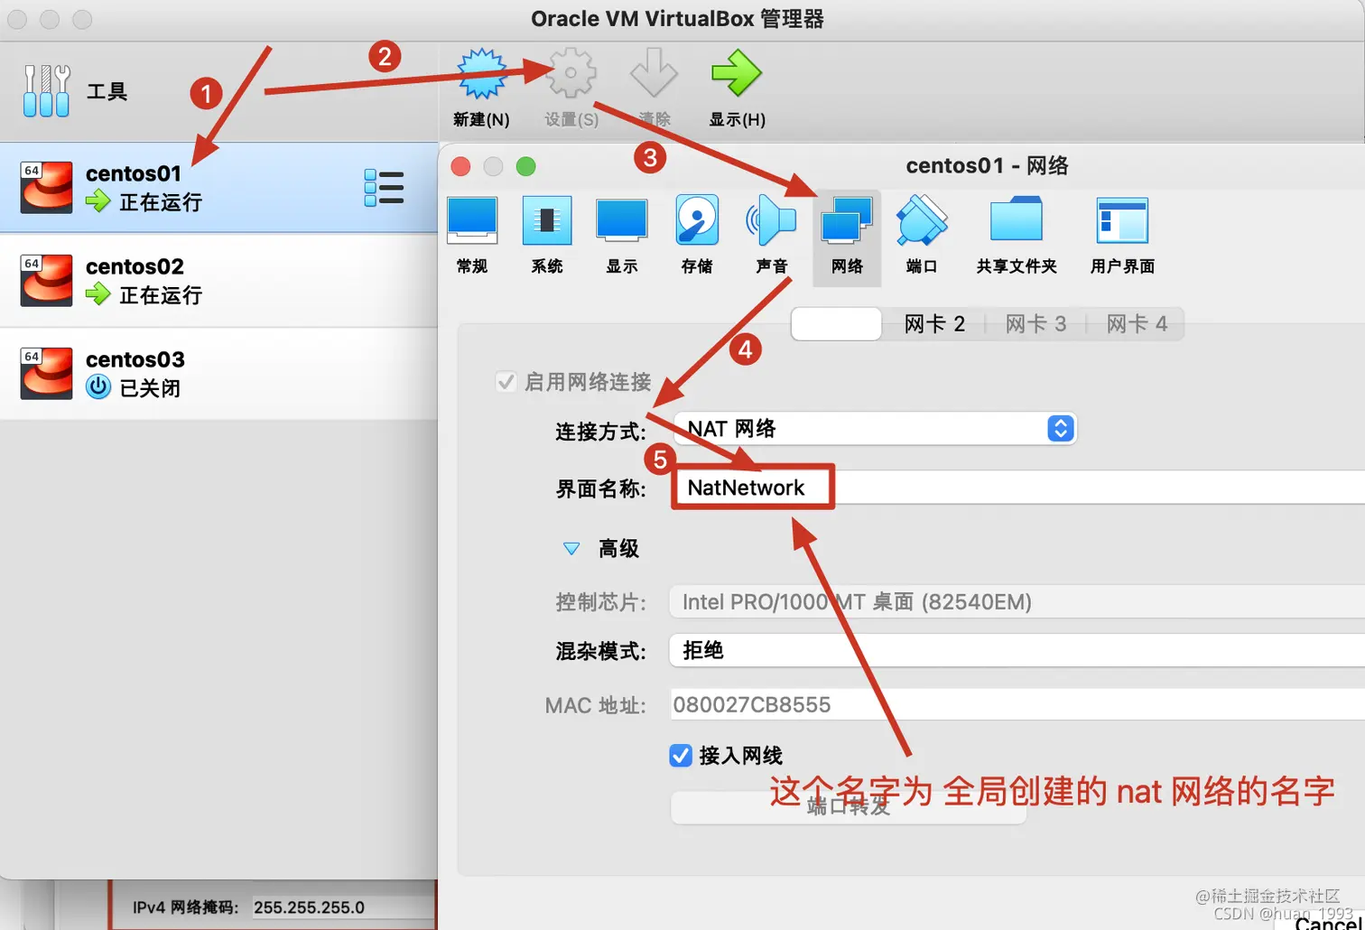The height and width of the screenshot is (930, 1365).
Task: Click the NatNetwork 界面名称 field
Action: (1020, 488)
